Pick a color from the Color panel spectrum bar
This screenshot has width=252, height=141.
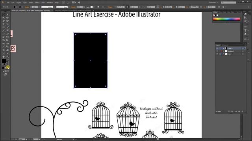pos(227,19)
